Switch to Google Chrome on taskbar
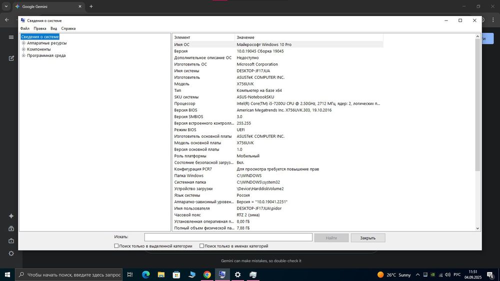 pos(207,275)
